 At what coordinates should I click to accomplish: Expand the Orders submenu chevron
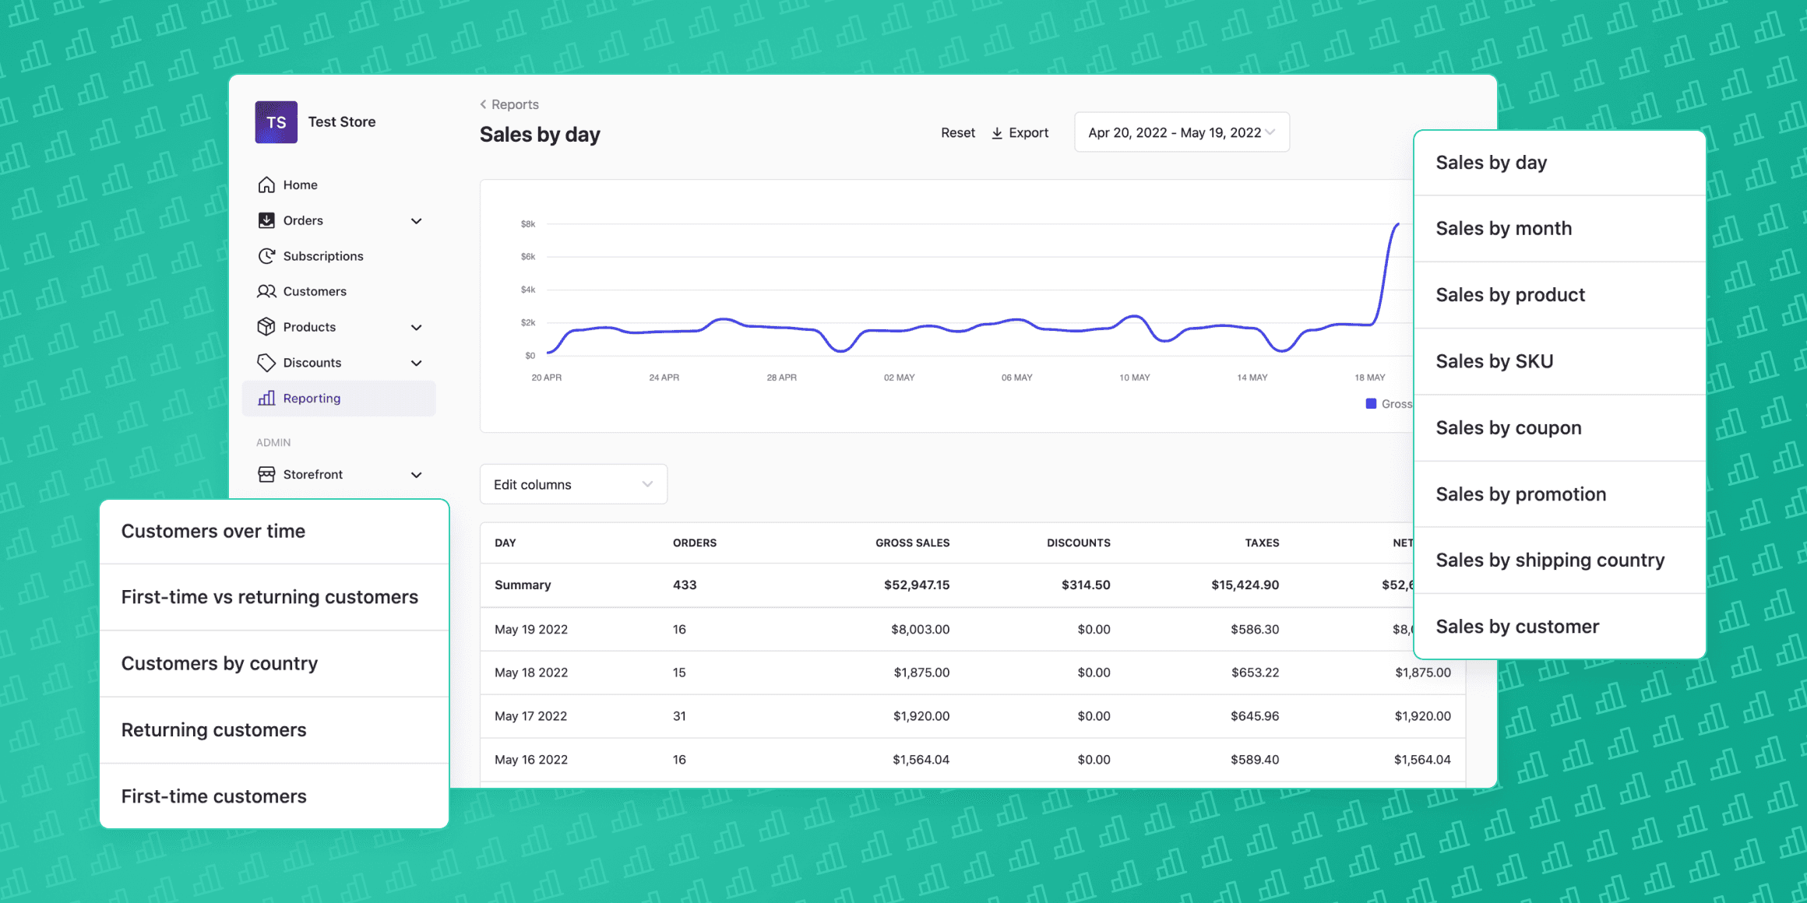(417, 221)
